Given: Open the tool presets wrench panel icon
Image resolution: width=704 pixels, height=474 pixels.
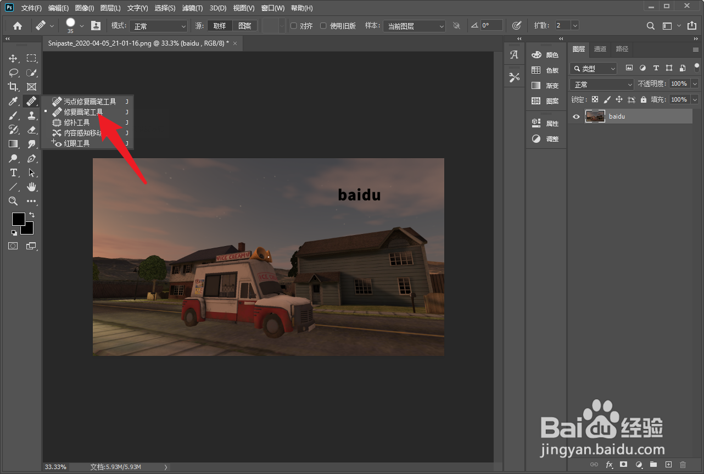Looking at the screenshot, I should (x=514, y=77).
